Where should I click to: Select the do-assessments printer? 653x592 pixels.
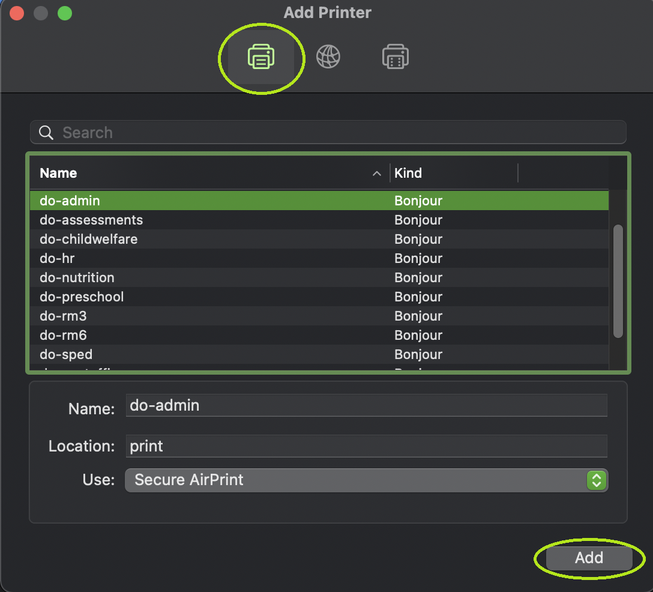pos(319,220)
